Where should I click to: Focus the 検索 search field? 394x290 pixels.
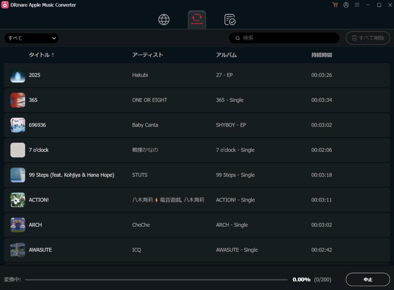(284, 38)
